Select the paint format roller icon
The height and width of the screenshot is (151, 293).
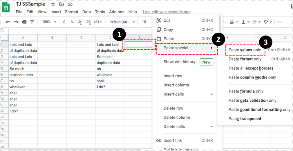pos(32,22)
